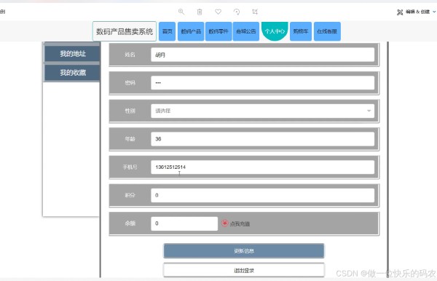This screenshot has width=437, height=281.
Task: Click the red recharge icon beside balance
Action: pos(224,223)
